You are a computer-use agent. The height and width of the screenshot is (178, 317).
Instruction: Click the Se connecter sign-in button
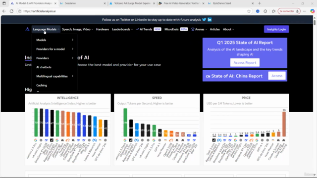[x=289, y=11]
